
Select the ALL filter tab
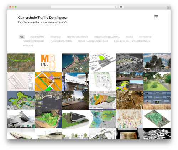click(22, 37)
